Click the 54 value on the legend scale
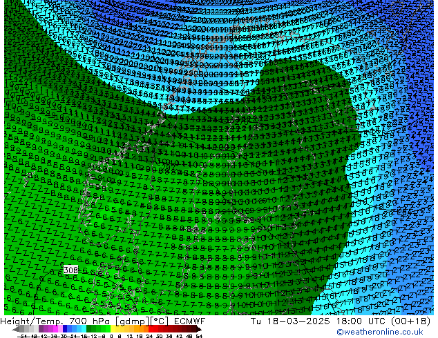438x338 pixels. pos(199,336)
